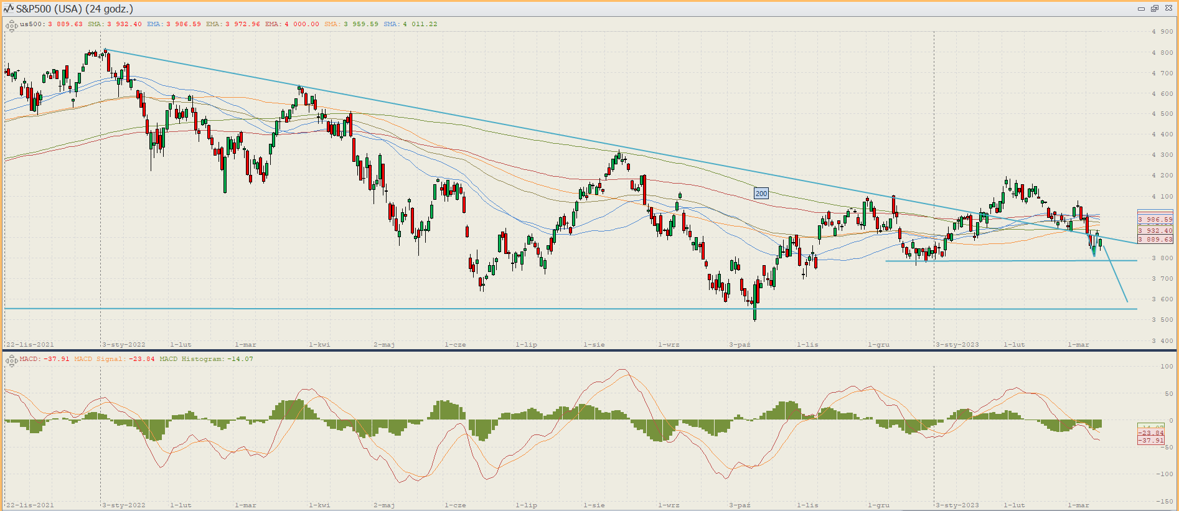This screenshot has height=511, width=1179.
Task: Click the MACD Signal legend value
Action: point(141,359)
